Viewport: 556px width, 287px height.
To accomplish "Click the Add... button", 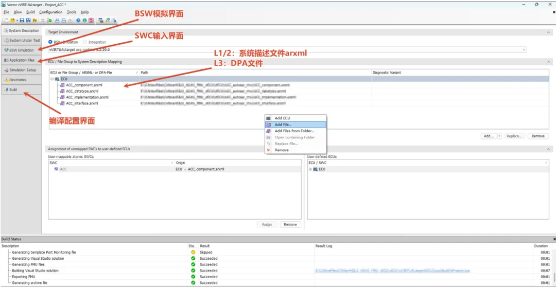I will pyautogui.click(x=489, y=136).
